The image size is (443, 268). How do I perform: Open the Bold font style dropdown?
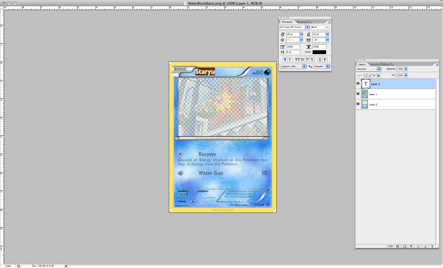coord(328,27)
